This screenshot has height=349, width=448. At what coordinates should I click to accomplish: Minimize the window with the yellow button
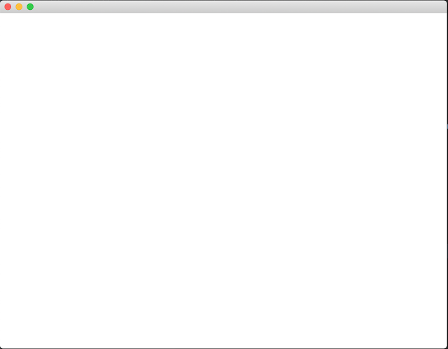point(19,6)
